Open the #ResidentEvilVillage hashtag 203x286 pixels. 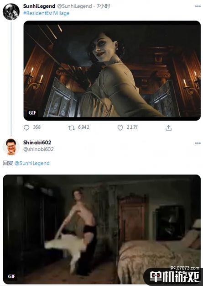[x=47, y=13]
